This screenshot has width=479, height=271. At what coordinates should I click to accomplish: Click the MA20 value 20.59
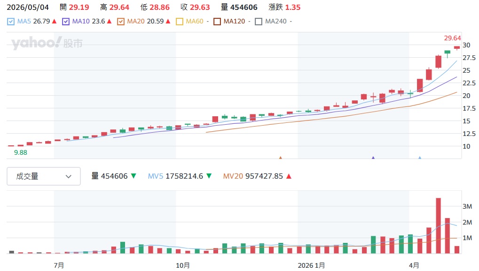[x=155, y=22]
